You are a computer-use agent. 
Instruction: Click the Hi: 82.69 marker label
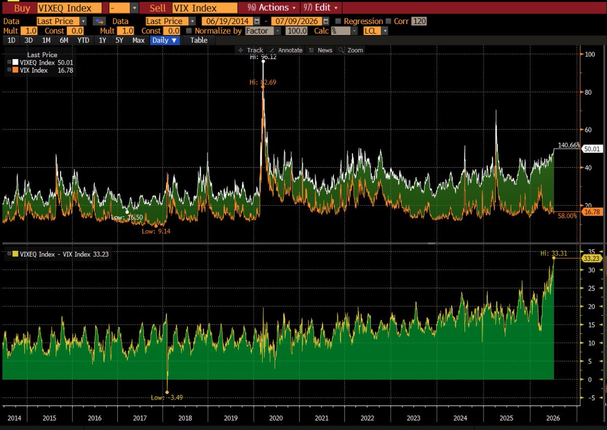click(x=262, y=82)
